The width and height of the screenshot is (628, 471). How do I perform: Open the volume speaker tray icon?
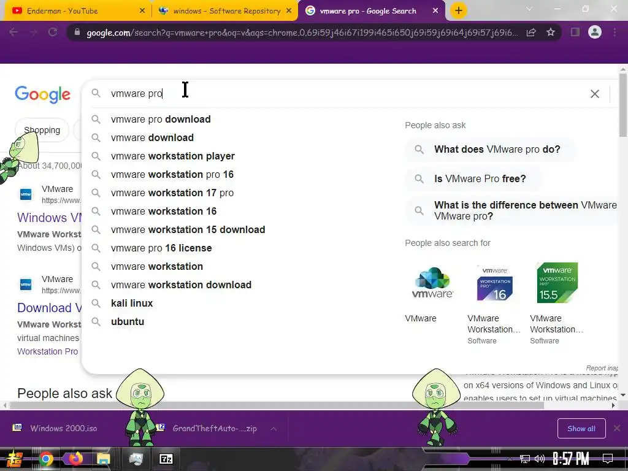pyautogui.click(x=540, y=459)
